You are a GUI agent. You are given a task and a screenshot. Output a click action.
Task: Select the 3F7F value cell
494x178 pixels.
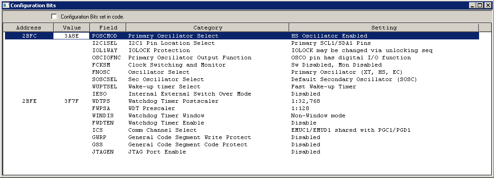coord(71,101)
